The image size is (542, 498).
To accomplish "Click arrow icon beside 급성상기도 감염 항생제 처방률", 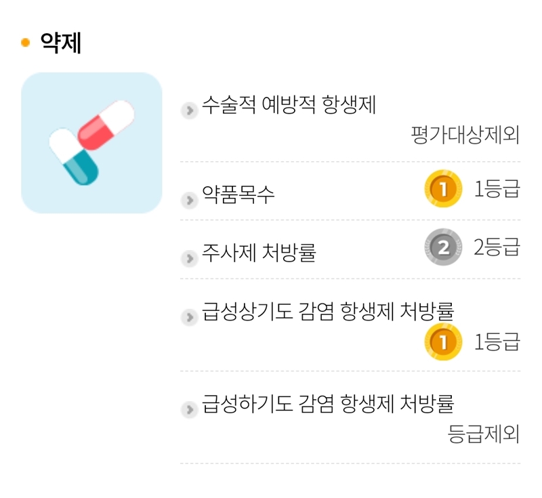I will click(x=189, y=316).
